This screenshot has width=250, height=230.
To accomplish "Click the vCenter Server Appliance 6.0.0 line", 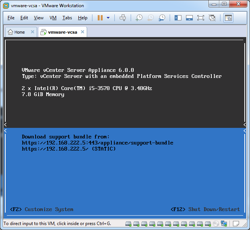I will 78,70.
